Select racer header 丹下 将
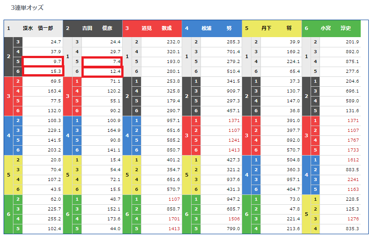The height and width of the screenshot is (236, 371). pos(272,28)
